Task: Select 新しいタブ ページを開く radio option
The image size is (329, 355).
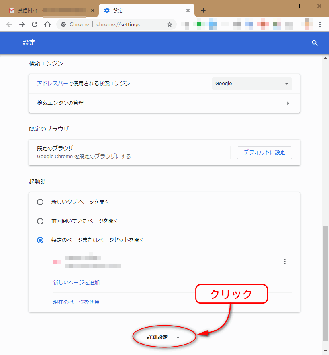Action: [40, 202]
